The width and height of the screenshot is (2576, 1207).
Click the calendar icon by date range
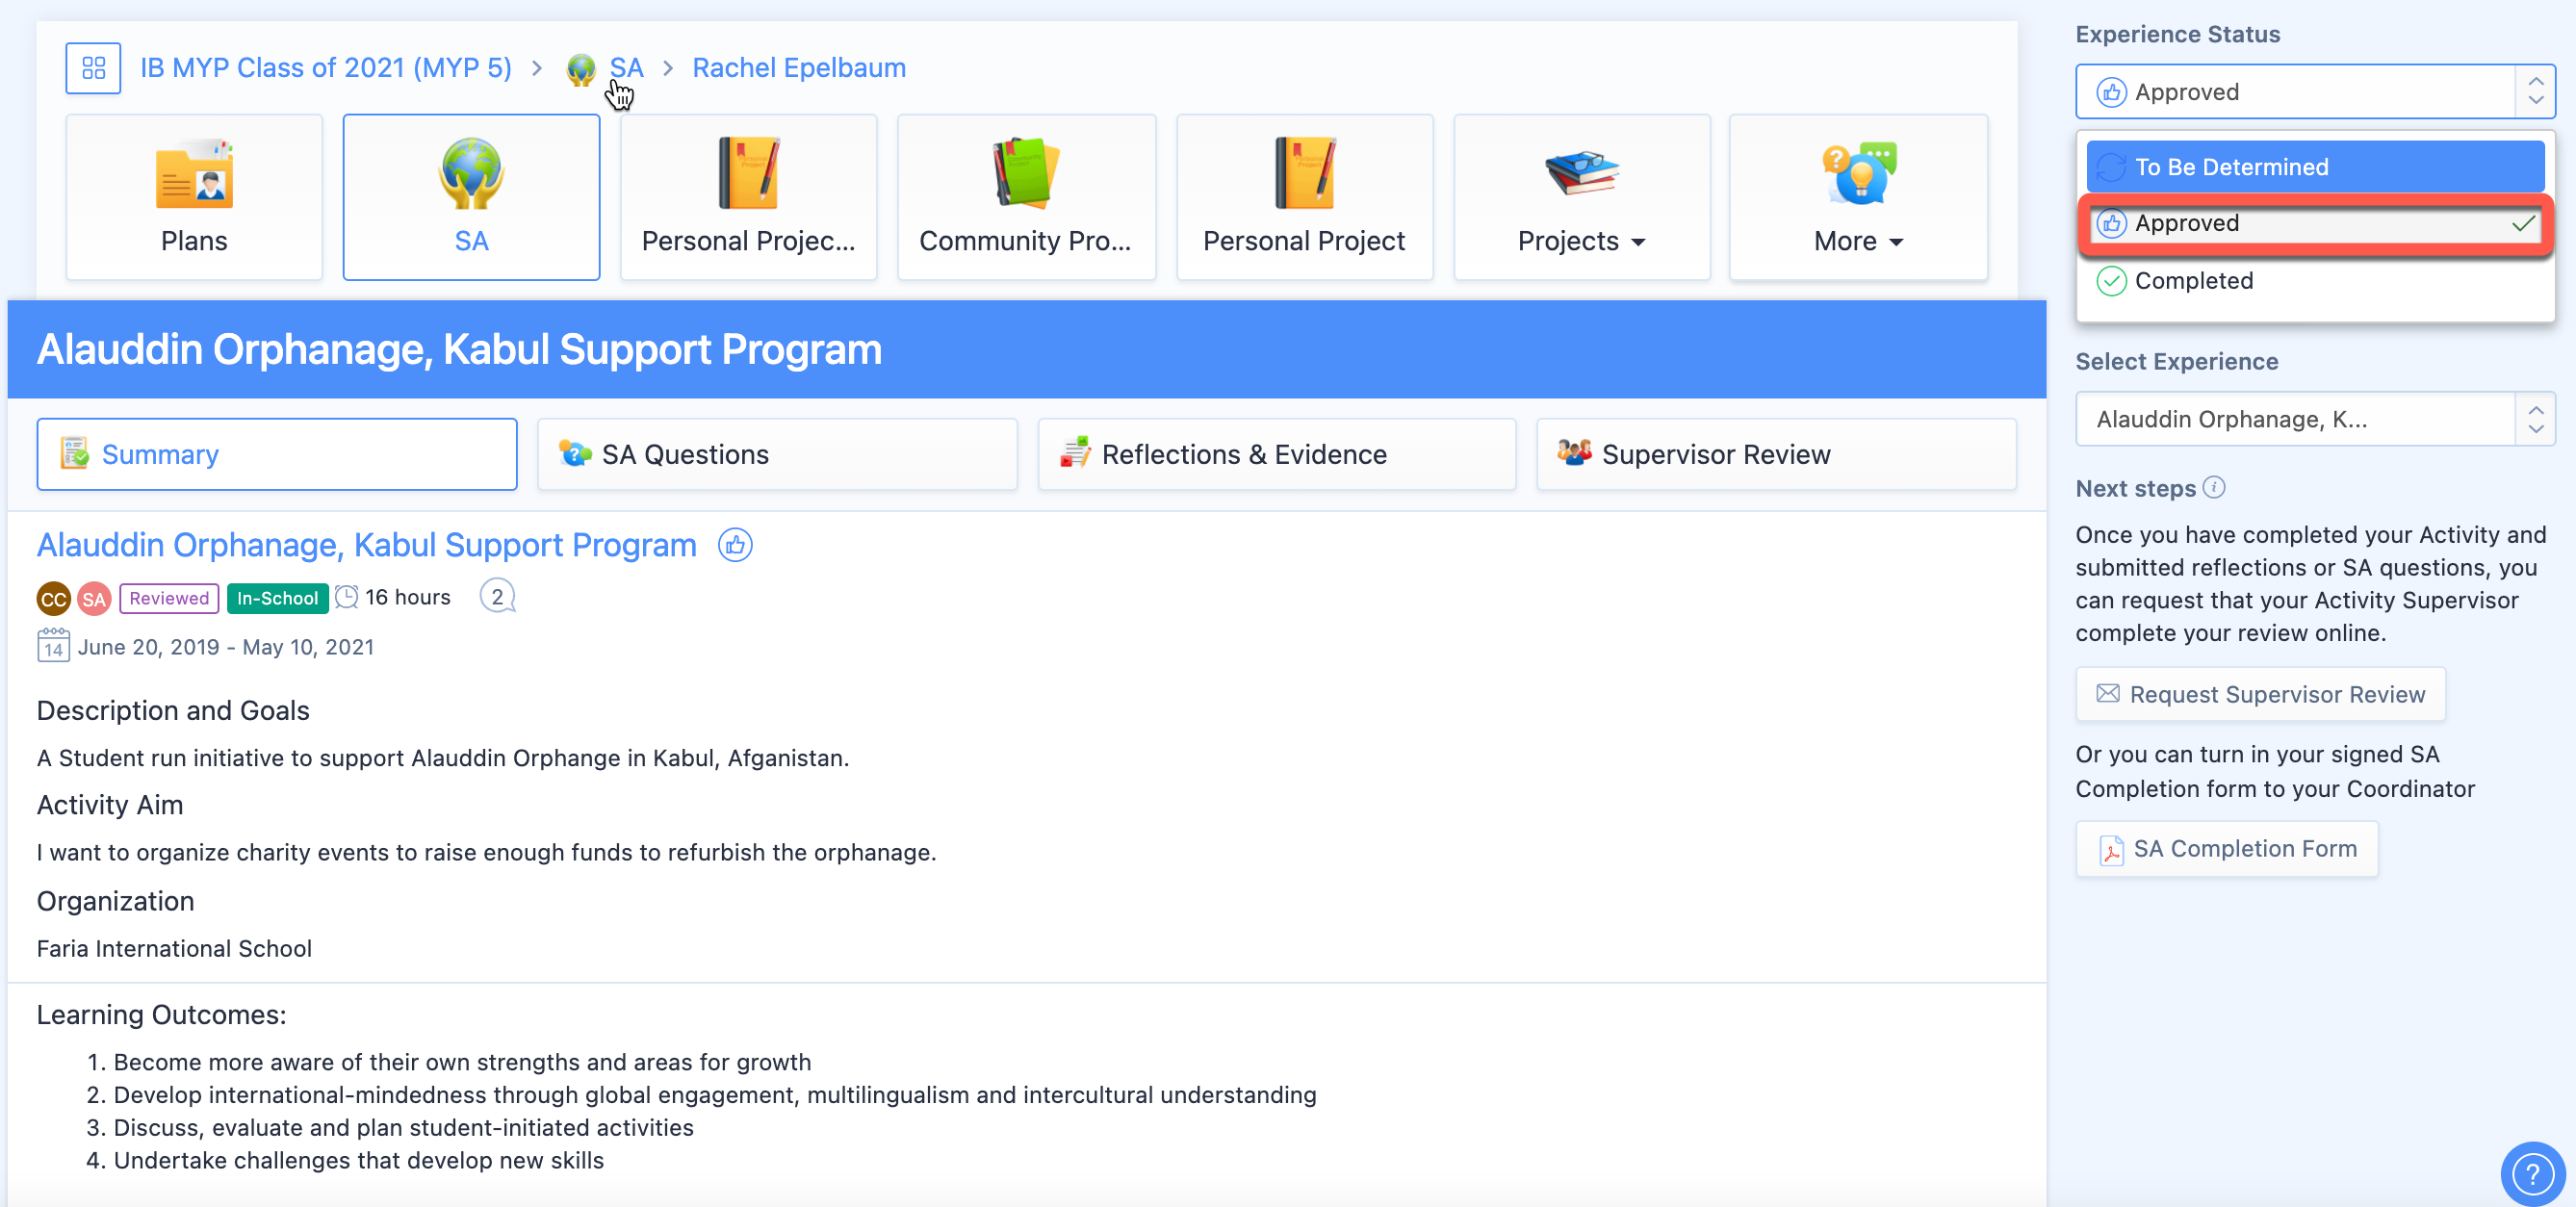53,646
